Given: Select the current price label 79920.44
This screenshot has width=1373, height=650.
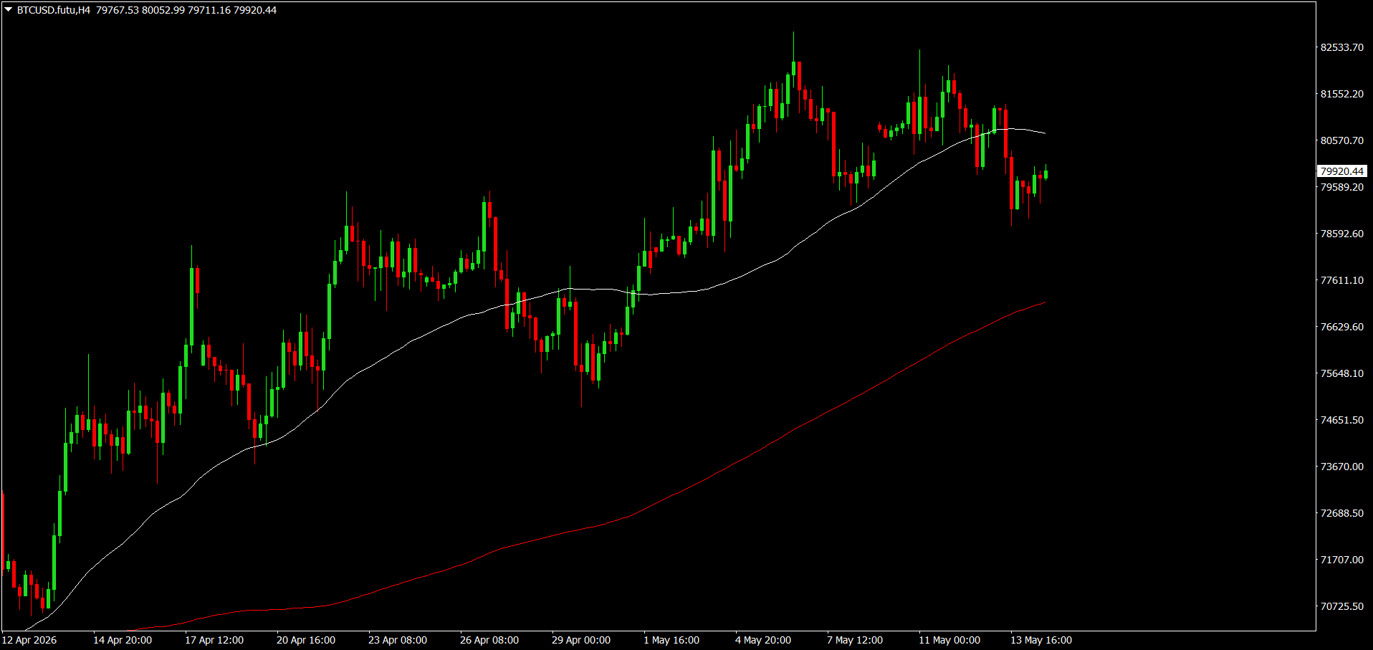Looking at the screenshot, I should [1342, 171].
